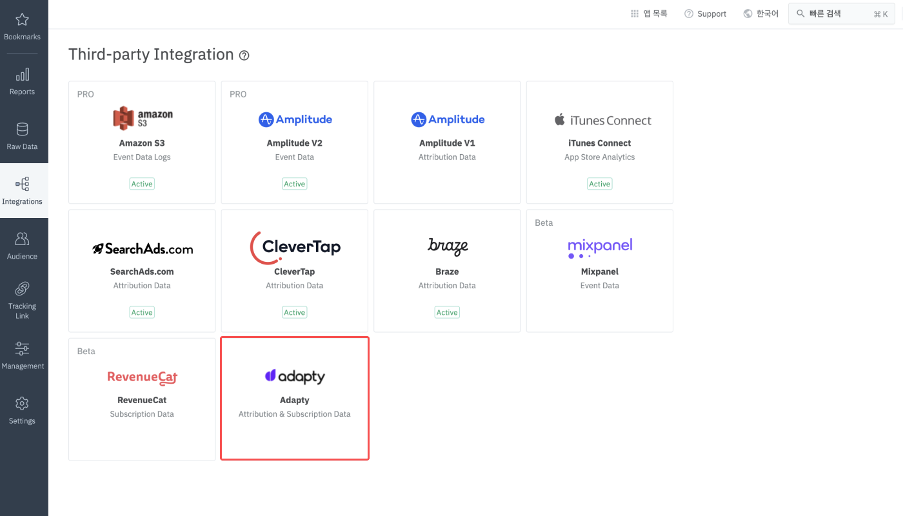
Task: Click the Active badge on Braze
Action: point(447,312)
